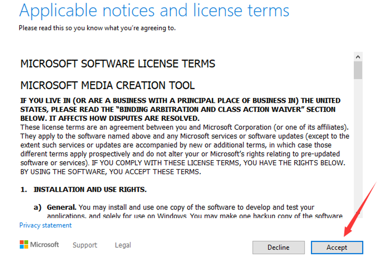The height and width of the screenshot is (259, 377).
Task: Open the Support link
Action: tap(85, 245)
